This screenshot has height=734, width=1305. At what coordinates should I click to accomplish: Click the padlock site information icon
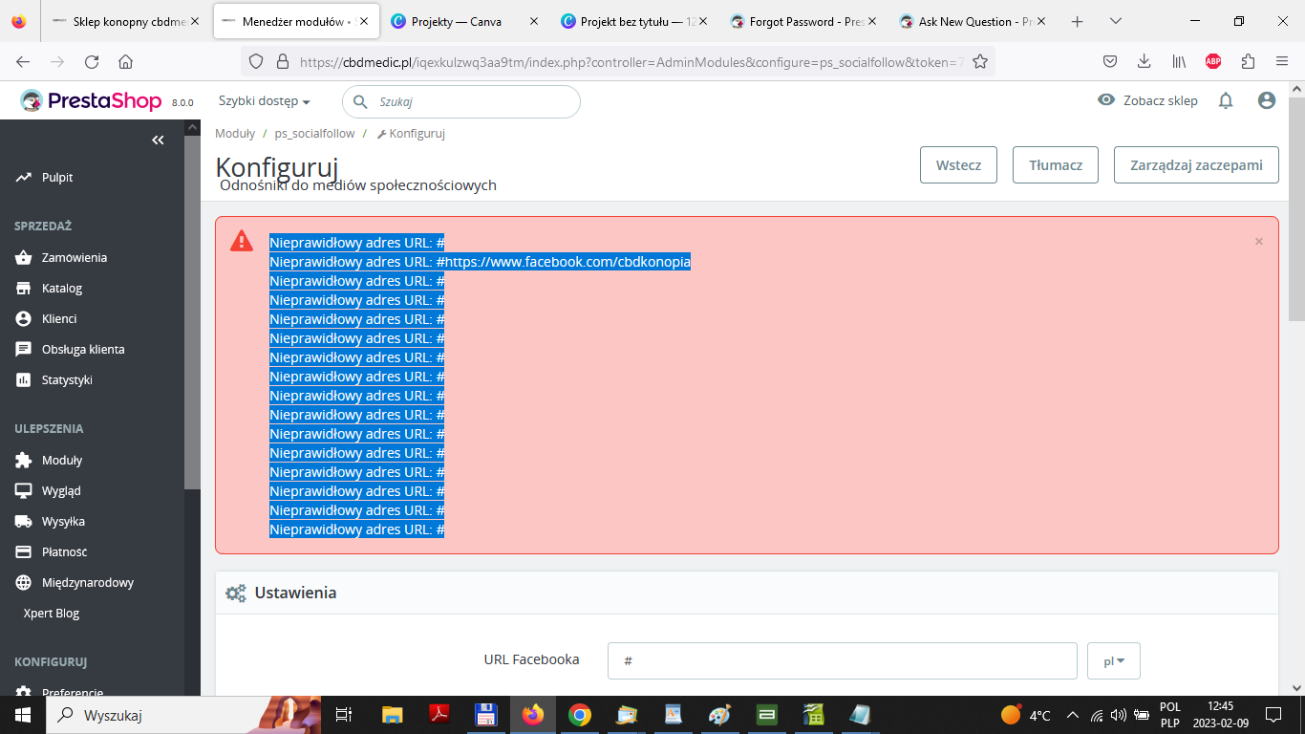coord(282,61)
